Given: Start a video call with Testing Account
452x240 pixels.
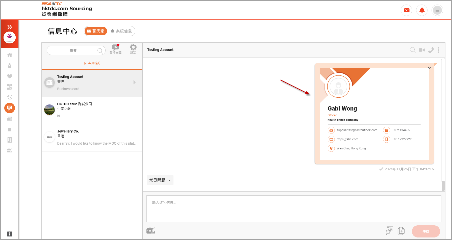Looking at the screenshot, I should pyautogui.click(x=421, y=50).
